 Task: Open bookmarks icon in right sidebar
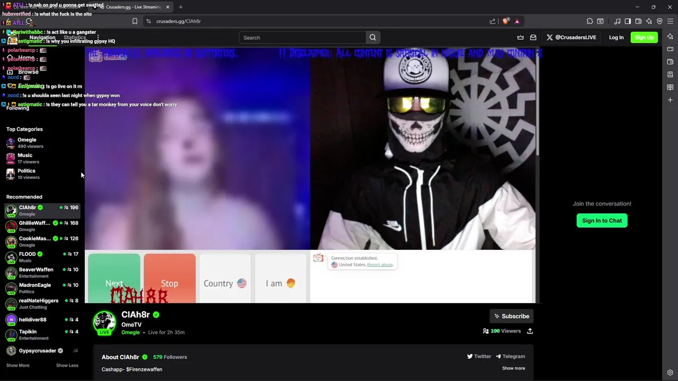point(670,74)
